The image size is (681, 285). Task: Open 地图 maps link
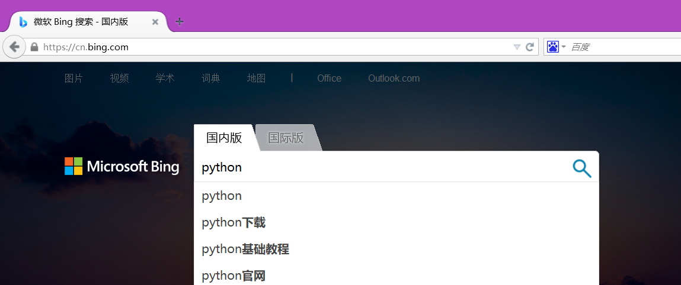point(256,79)
